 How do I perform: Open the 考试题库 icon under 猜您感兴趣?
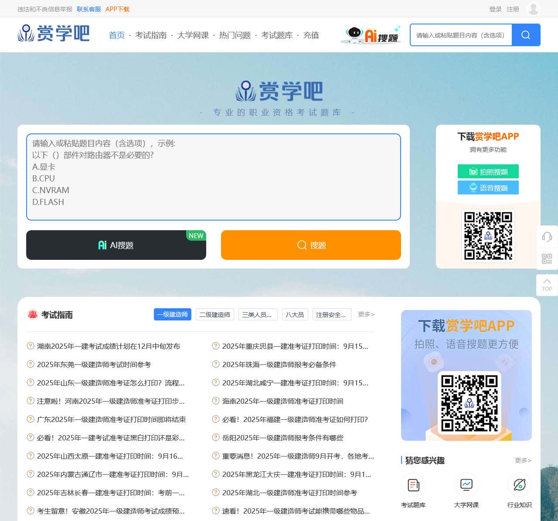(413, 485)
